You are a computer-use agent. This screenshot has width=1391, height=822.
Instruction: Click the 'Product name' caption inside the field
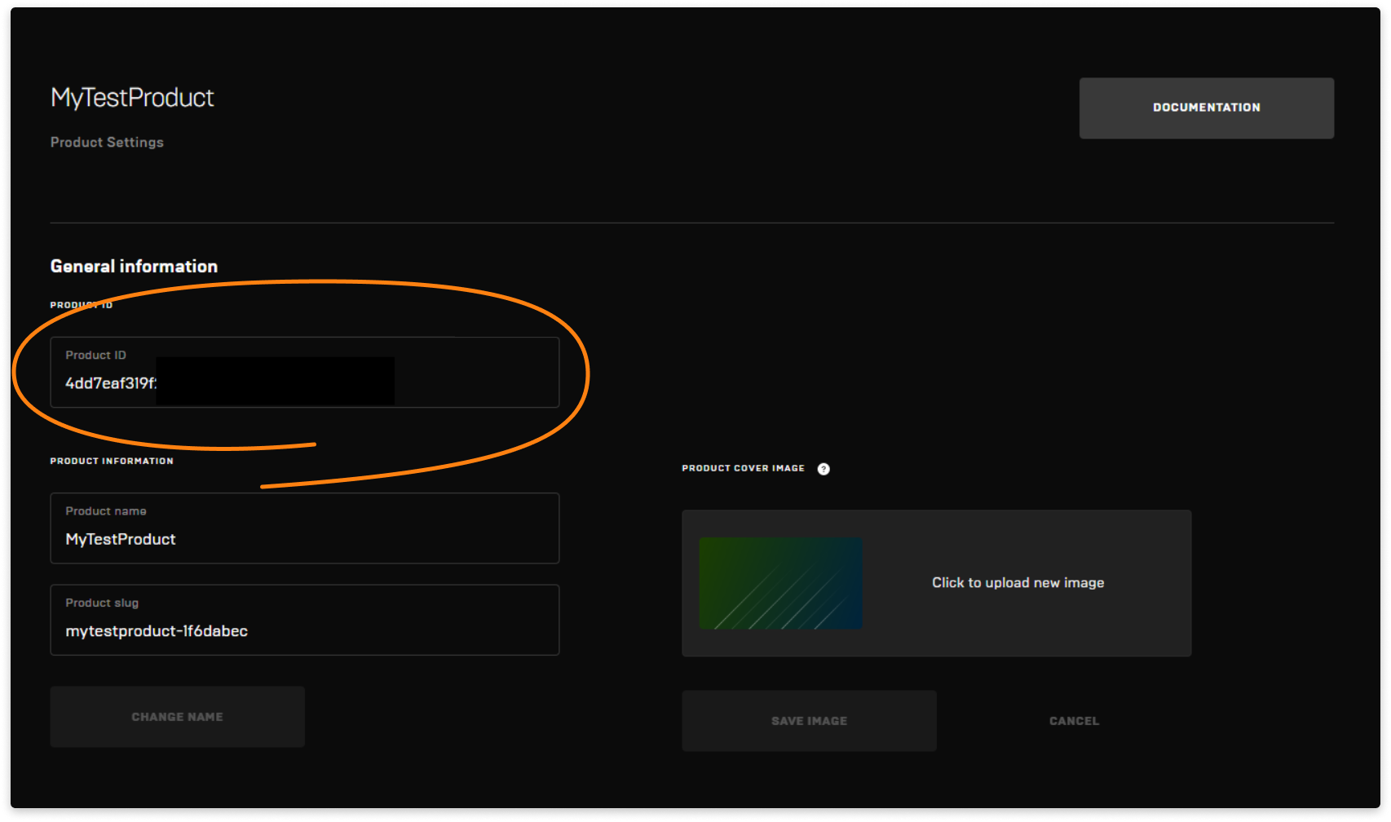tap(106, 511)
